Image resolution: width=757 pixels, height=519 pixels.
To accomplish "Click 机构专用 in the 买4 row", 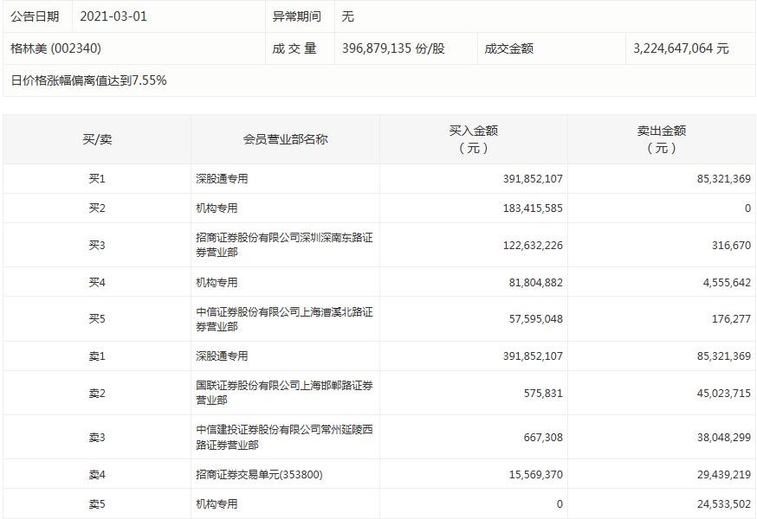I will [217, 283].
